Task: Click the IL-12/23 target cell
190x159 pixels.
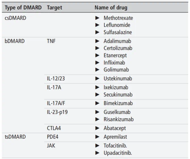Action: click(56, 79)
